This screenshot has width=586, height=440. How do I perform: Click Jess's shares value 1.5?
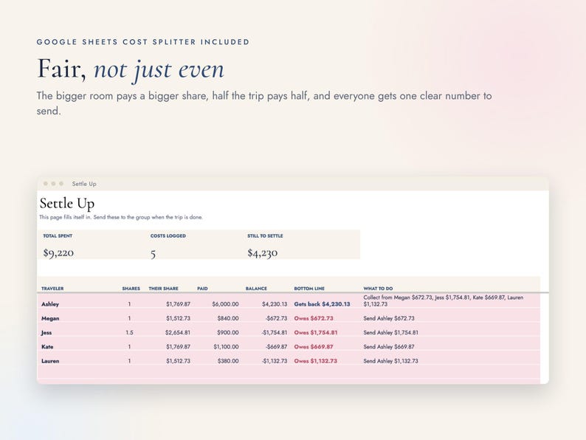(x=129, y=333)
